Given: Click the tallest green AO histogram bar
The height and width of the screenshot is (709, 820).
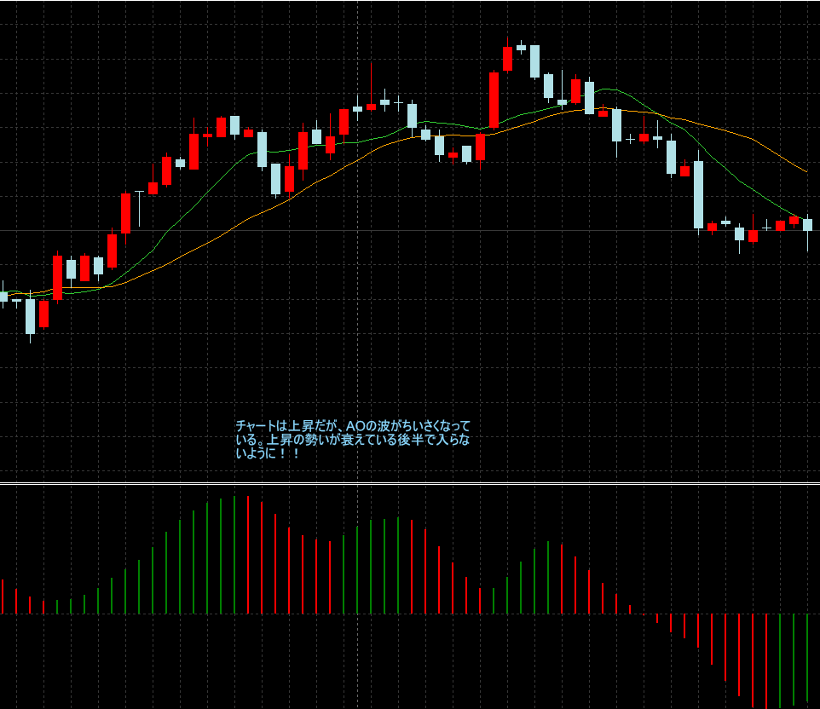Looking at the screenshot, I should 234,554.
